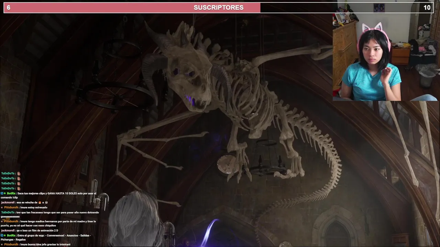Click Pittsburolh's badge in 'buena idea jefa' message
The height and width of the screenshot is (247, 440).
2,245
